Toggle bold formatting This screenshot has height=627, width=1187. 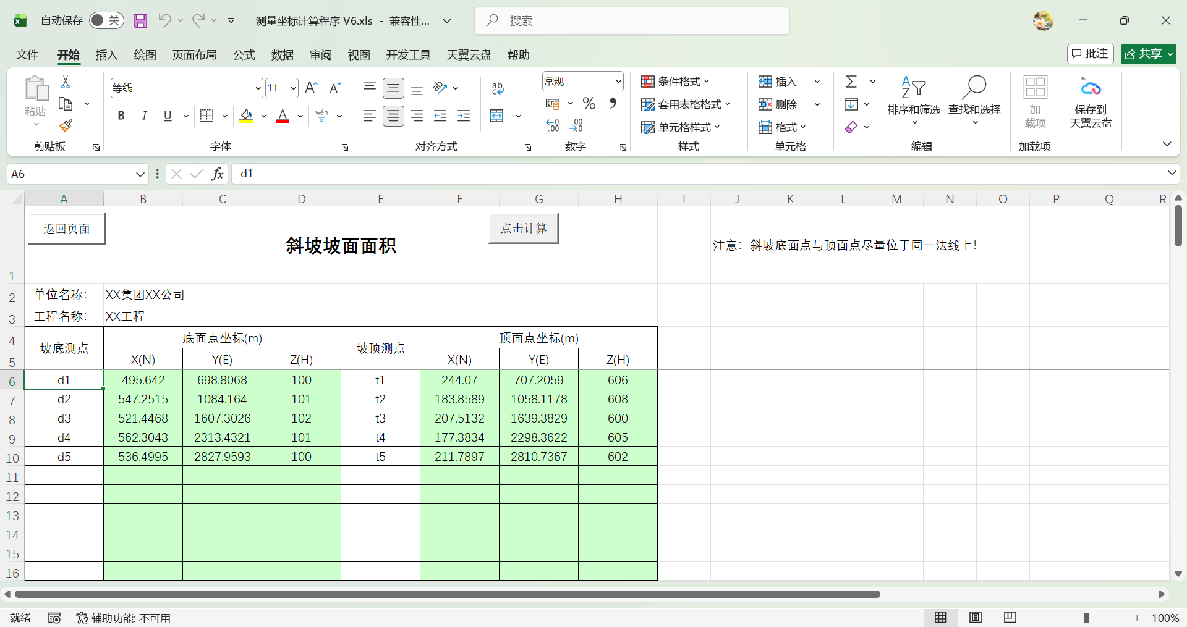coord(121,116)
